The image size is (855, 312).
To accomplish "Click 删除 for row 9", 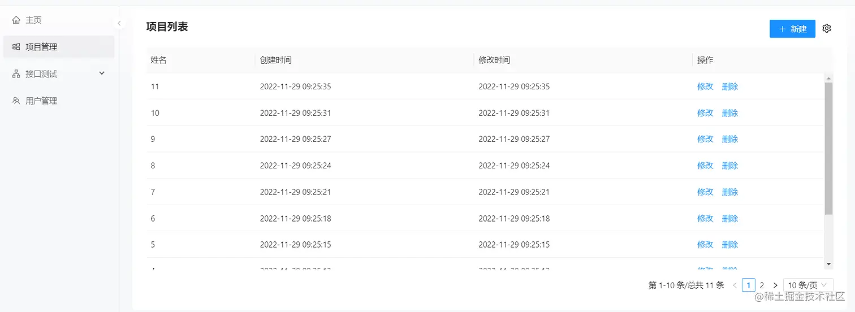I will click(730, 139).
